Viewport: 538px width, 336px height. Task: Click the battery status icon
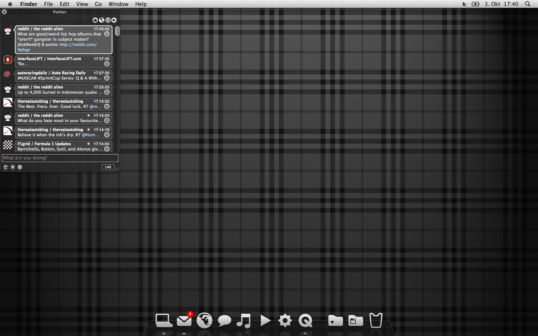click(476, 4)
